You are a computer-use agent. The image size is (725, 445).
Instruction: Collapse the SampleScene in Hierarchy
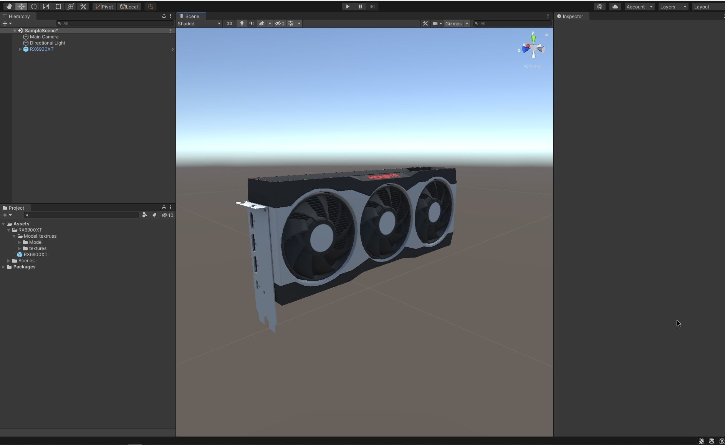[x=15, y=31]
